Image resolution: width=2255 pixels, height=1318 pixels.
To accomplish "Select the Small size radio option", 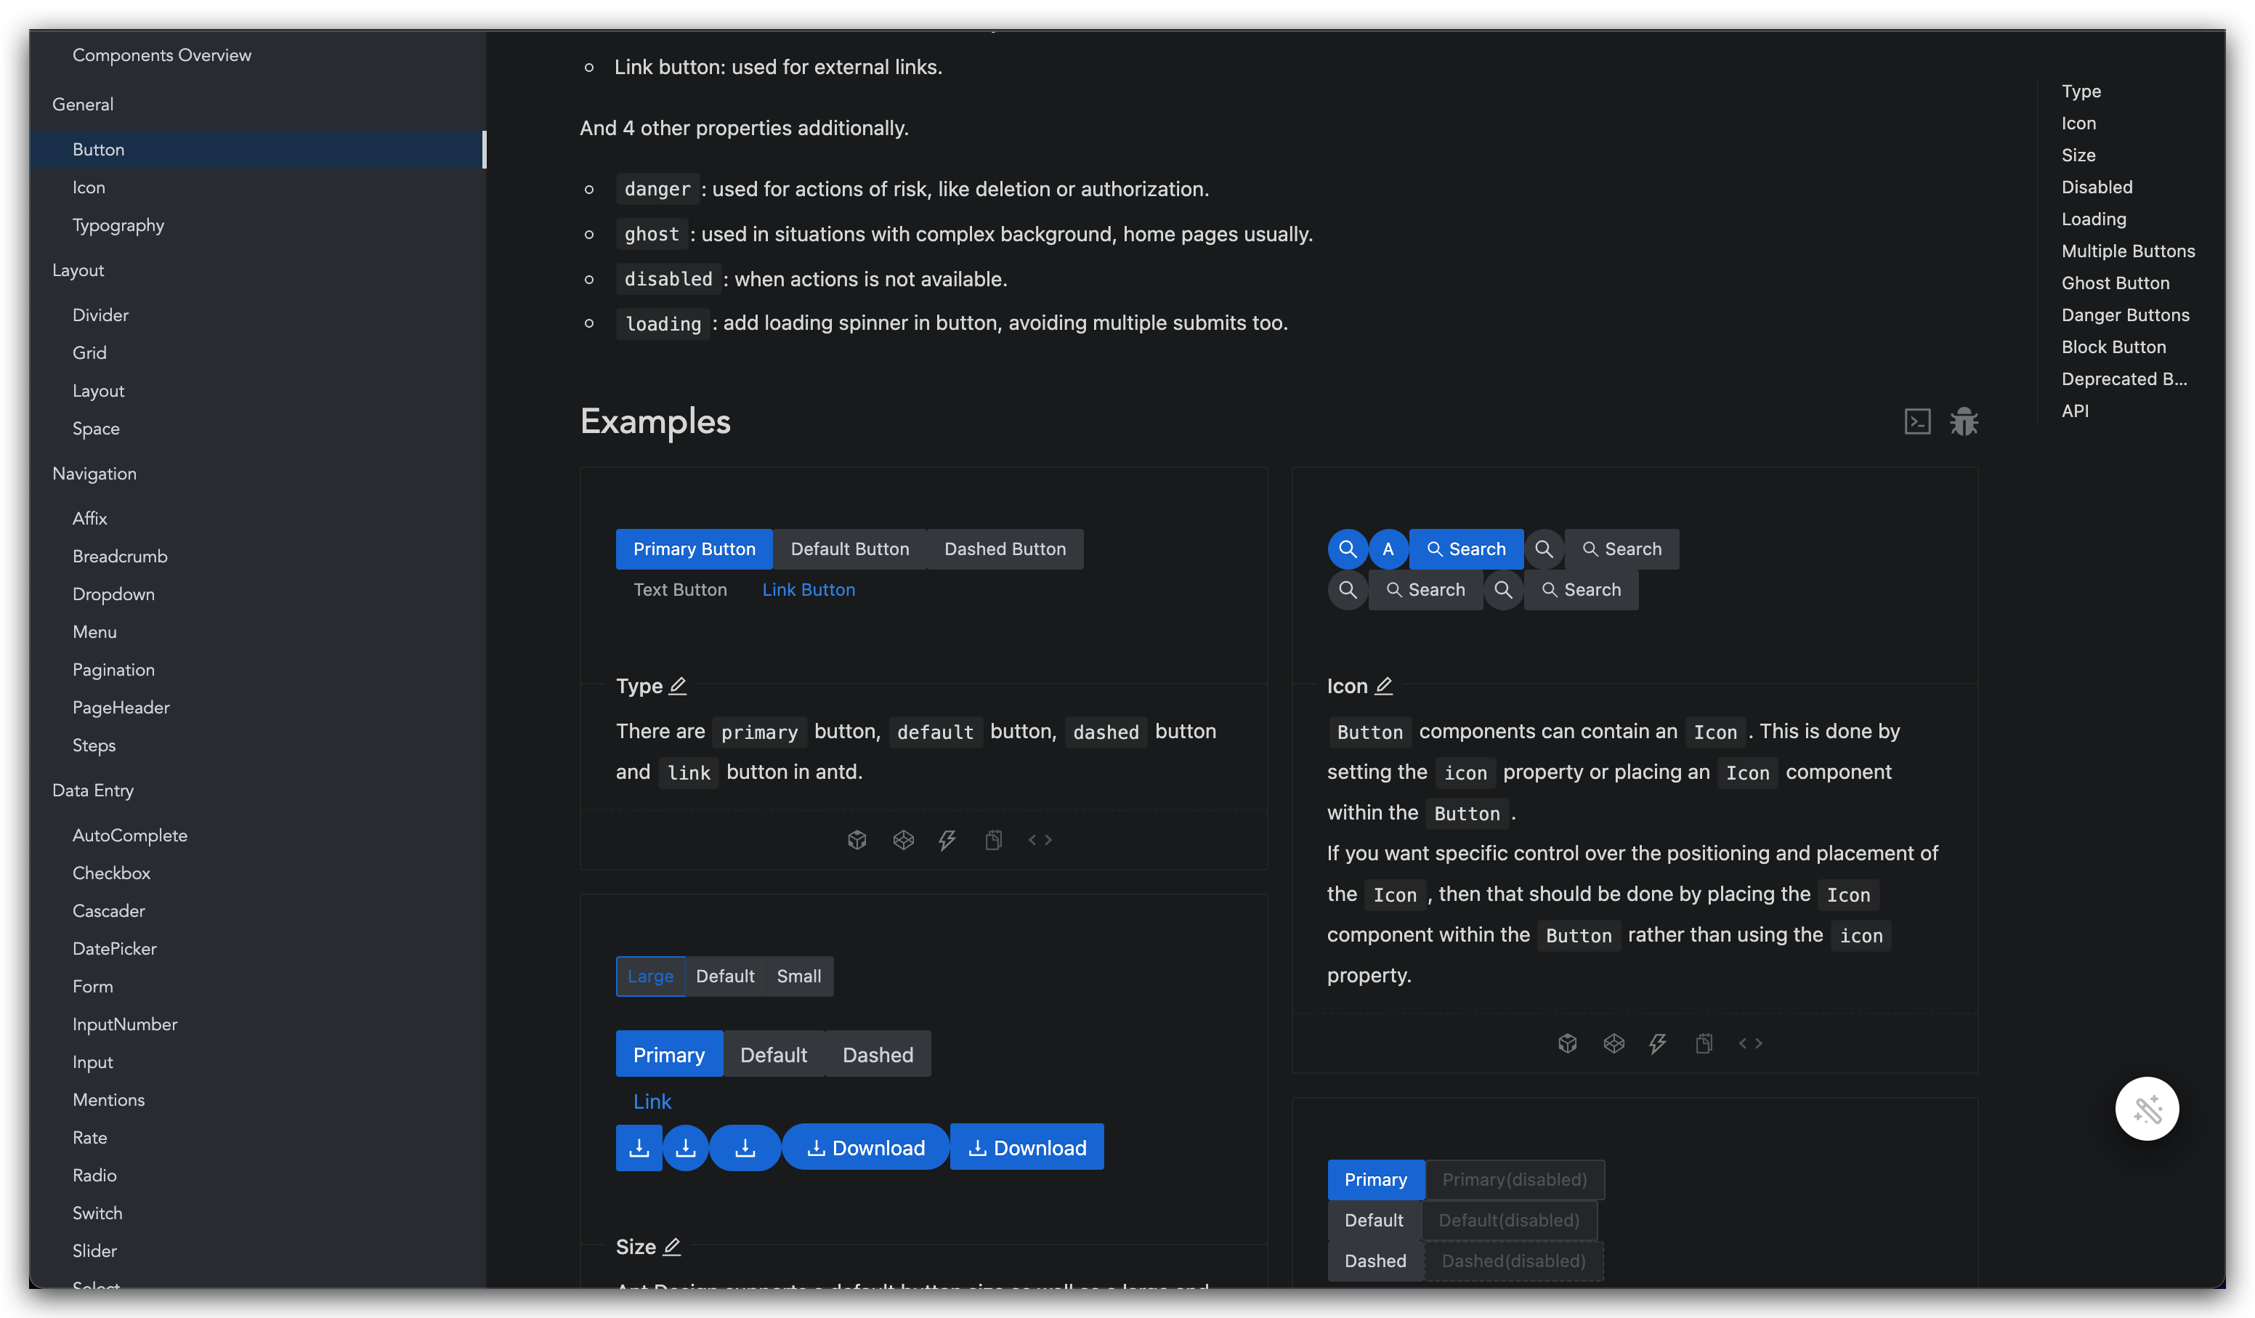I will [798, 977].
